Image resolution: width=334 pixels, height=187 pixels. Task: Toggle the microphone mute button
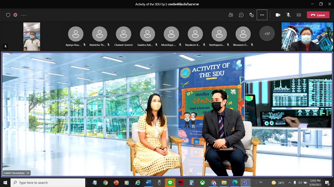click(288, 15)
